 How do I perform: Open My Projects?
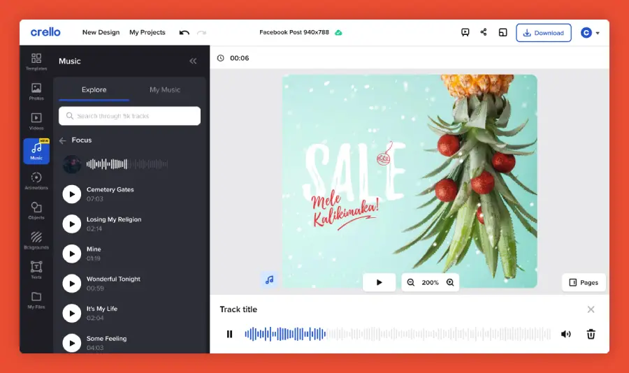(x=147, y=32)
